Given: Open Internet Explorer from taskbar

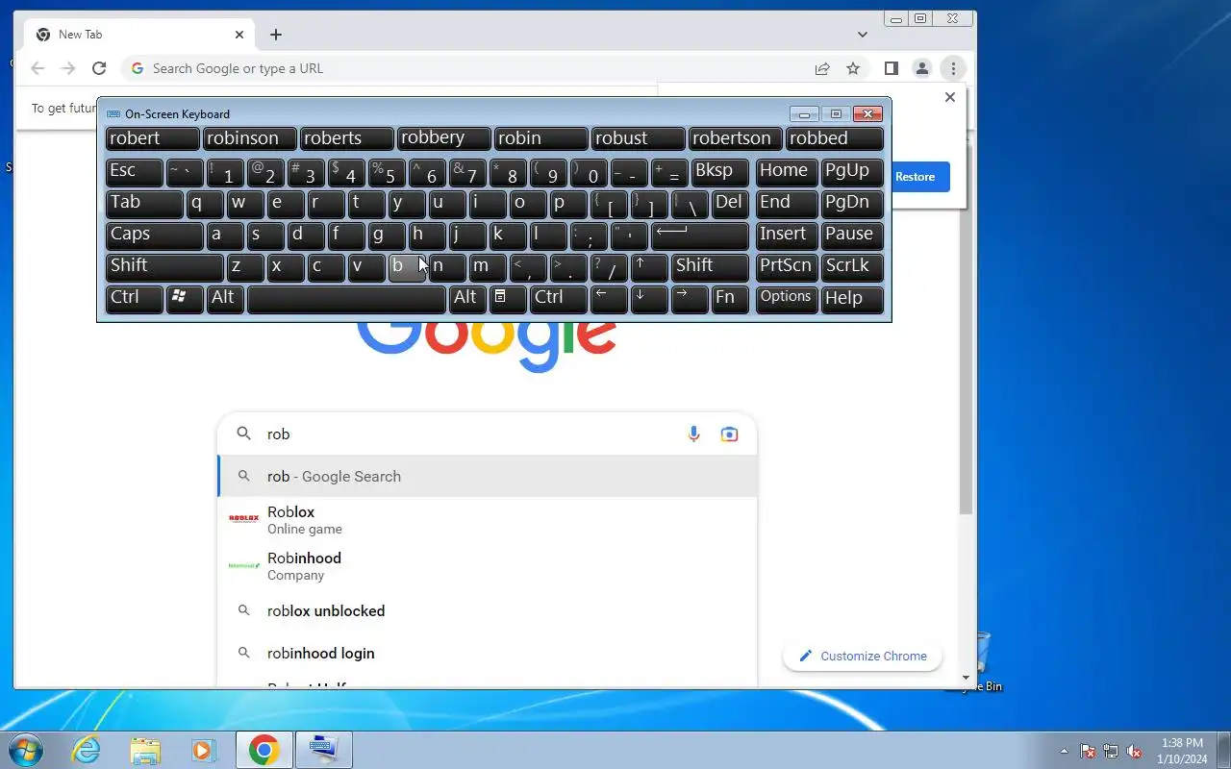Looking at the screenshot, I should pos(87,750).
